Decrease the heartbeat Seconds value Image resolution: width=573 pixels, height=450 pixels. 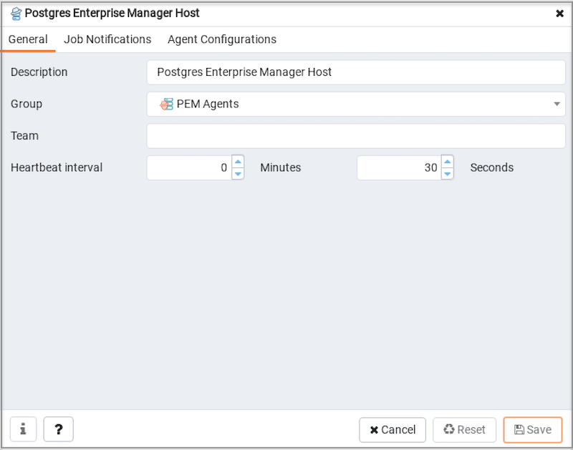click(x=447, y=174)
